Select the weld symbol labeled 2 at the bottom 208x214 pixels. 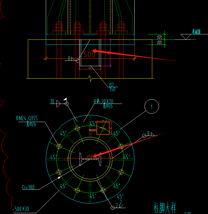(118, 205)
